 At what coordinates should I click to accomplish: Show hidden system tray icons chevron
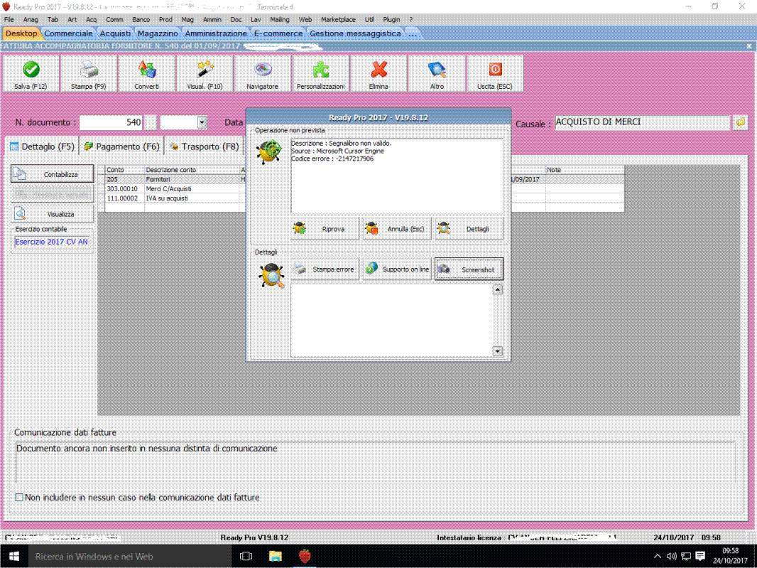pyautogui.click(x=657, y=557)
